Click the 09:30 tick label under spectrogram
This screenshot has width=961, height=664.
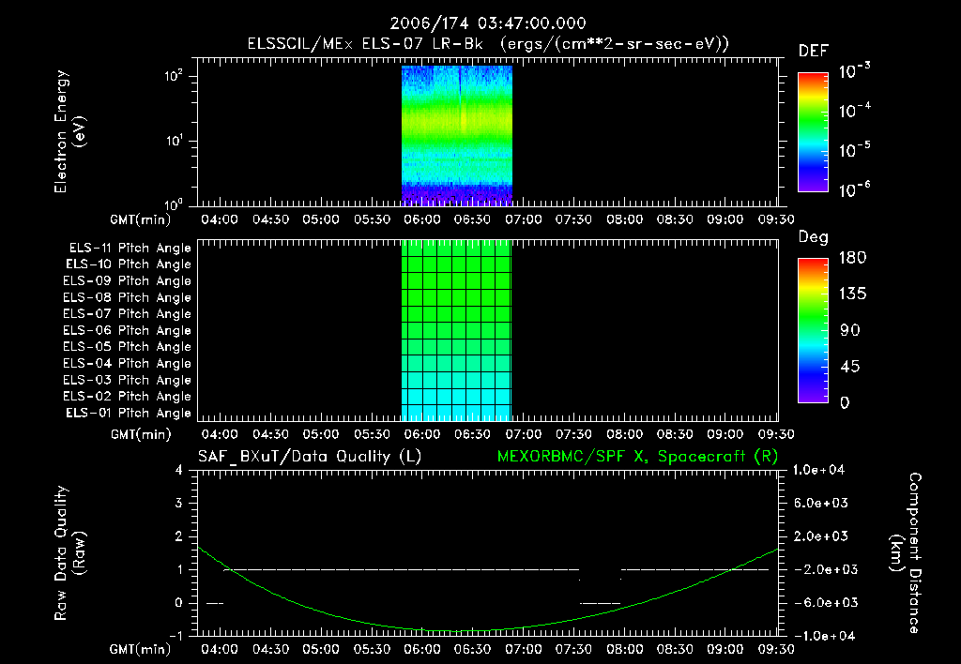[776, 219]
